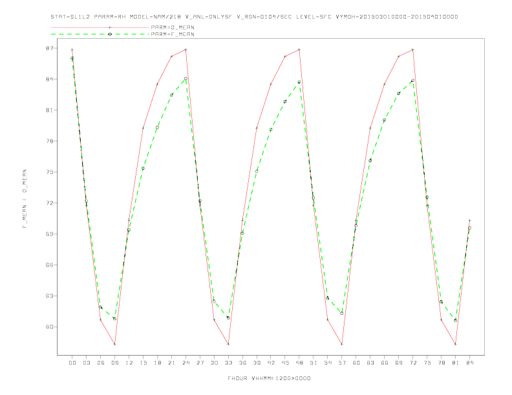The height and width of the screenshot is (395, 512).
Task: Click the y-axis tick label 63
Action: pyautogui.click(x=49, y=296)
